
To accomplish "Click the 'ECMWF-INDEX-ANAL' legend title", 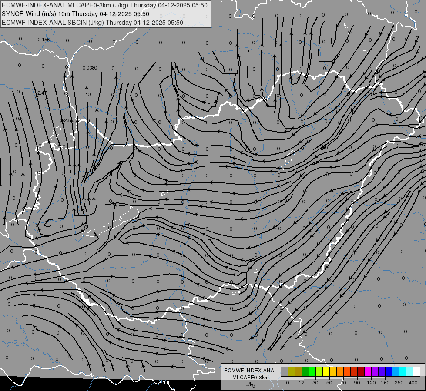I will click(251, 371).
